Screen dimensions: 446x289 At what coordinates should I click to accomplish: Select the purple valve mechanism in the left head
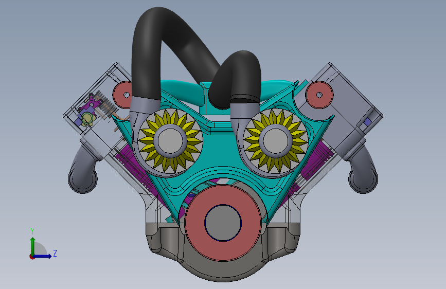click(91, 104)
